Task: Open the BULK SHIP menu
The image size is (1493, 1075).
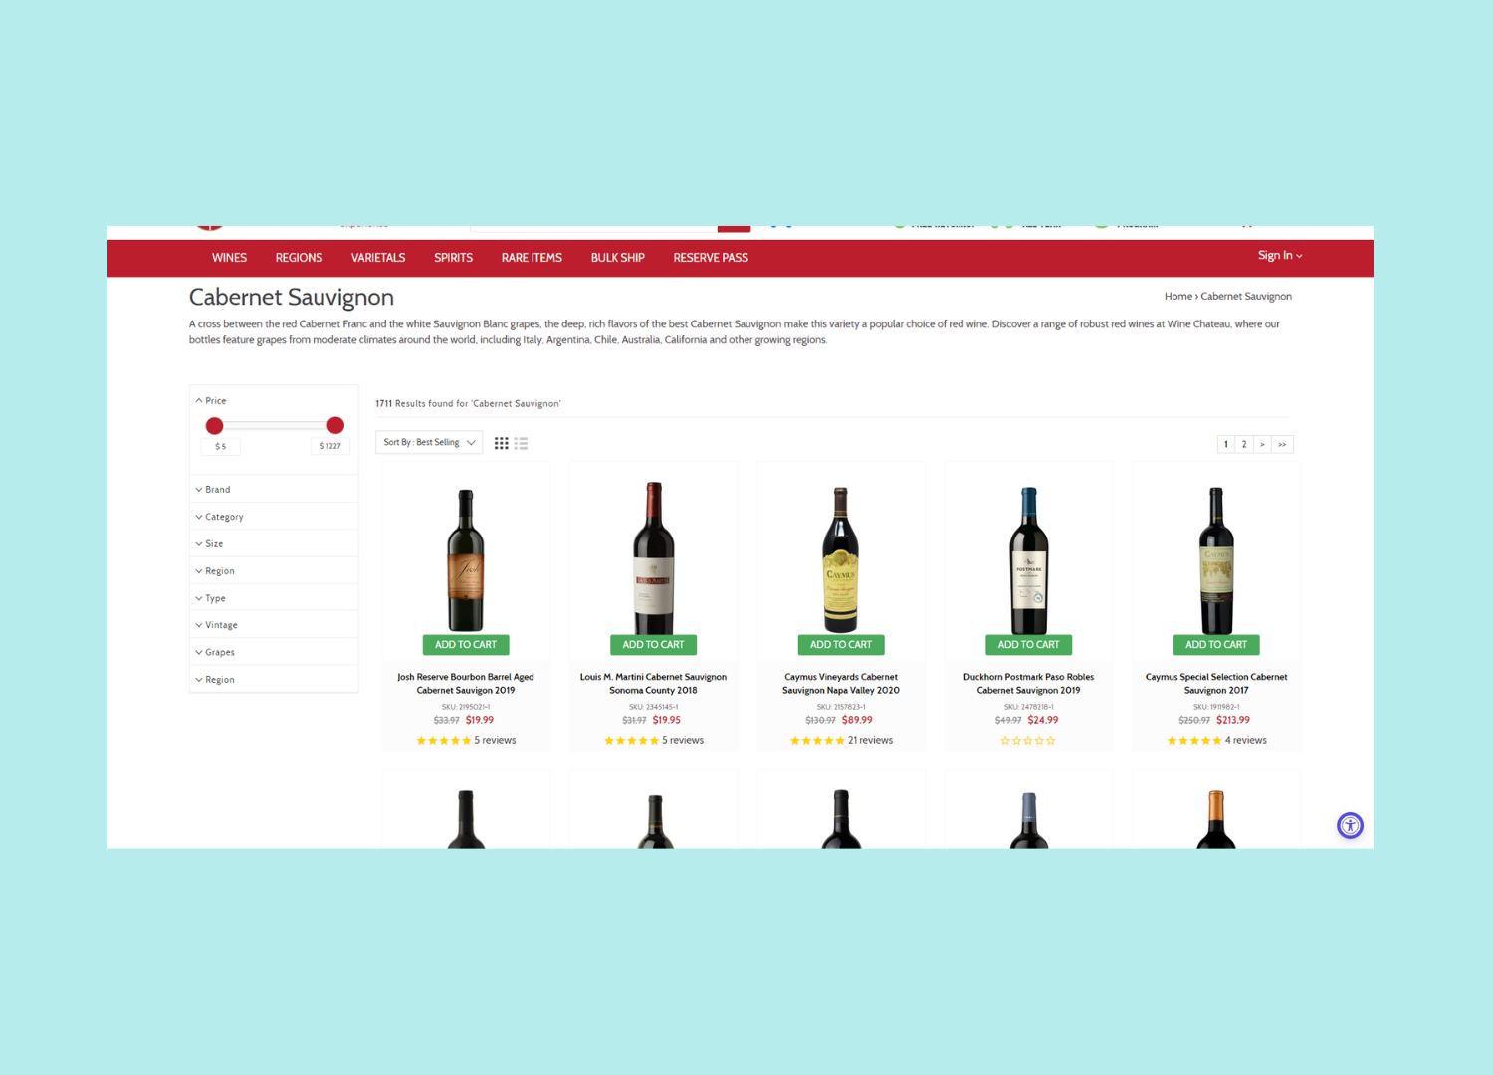Action: (x=617, y=258)
